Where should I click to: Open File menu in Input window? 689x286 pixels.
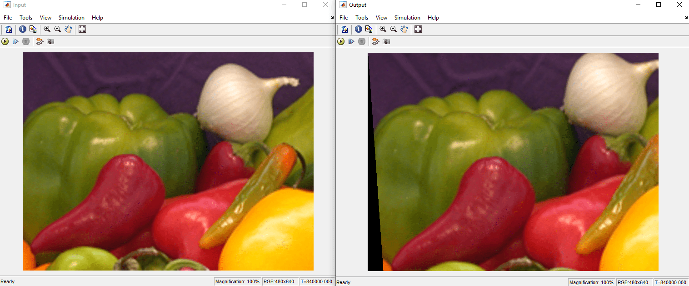(x=8, y=18)
